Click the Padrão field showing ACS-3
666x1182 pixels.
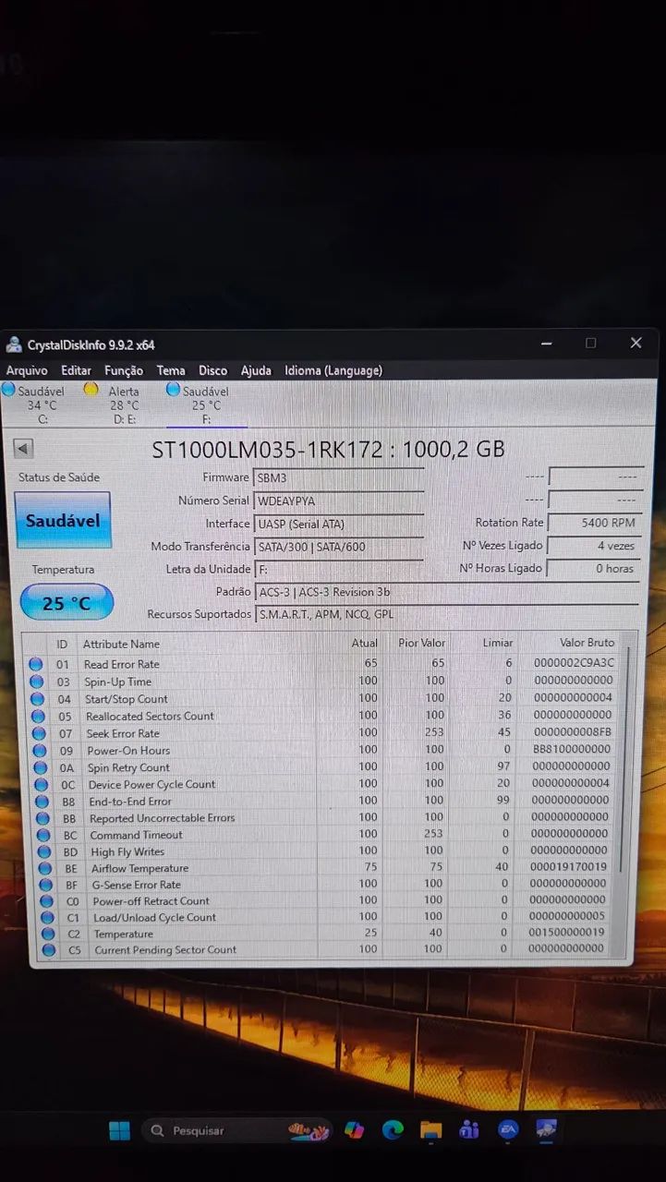[446, 592]
